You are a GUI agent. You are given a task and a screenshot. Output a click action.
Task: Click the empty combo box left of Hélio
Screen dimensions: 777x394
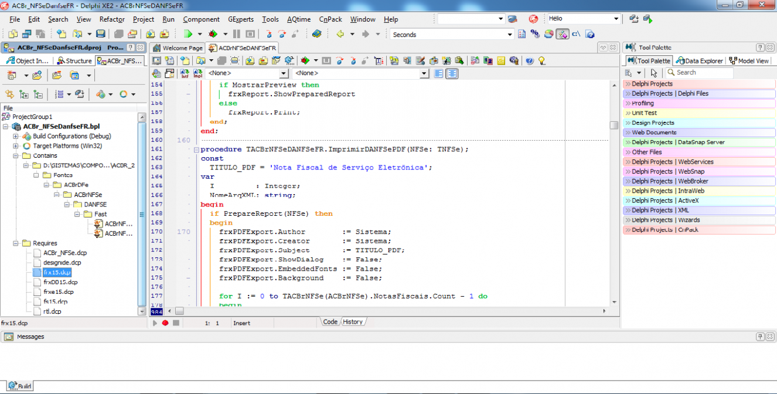[x=471, y=19]
